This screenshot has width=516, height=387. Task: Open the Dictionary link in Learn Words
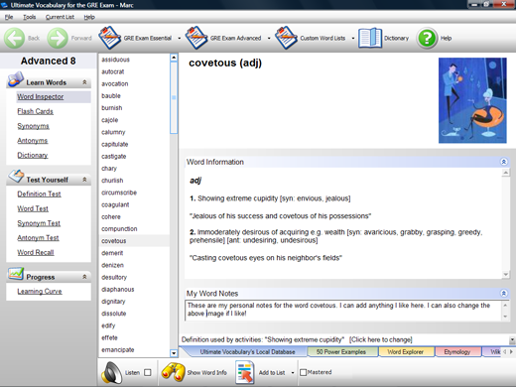coord(33,155)
